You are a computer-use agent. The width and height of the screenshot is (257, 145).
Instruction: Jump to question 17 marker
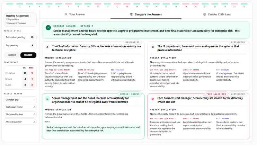[166, 5]
